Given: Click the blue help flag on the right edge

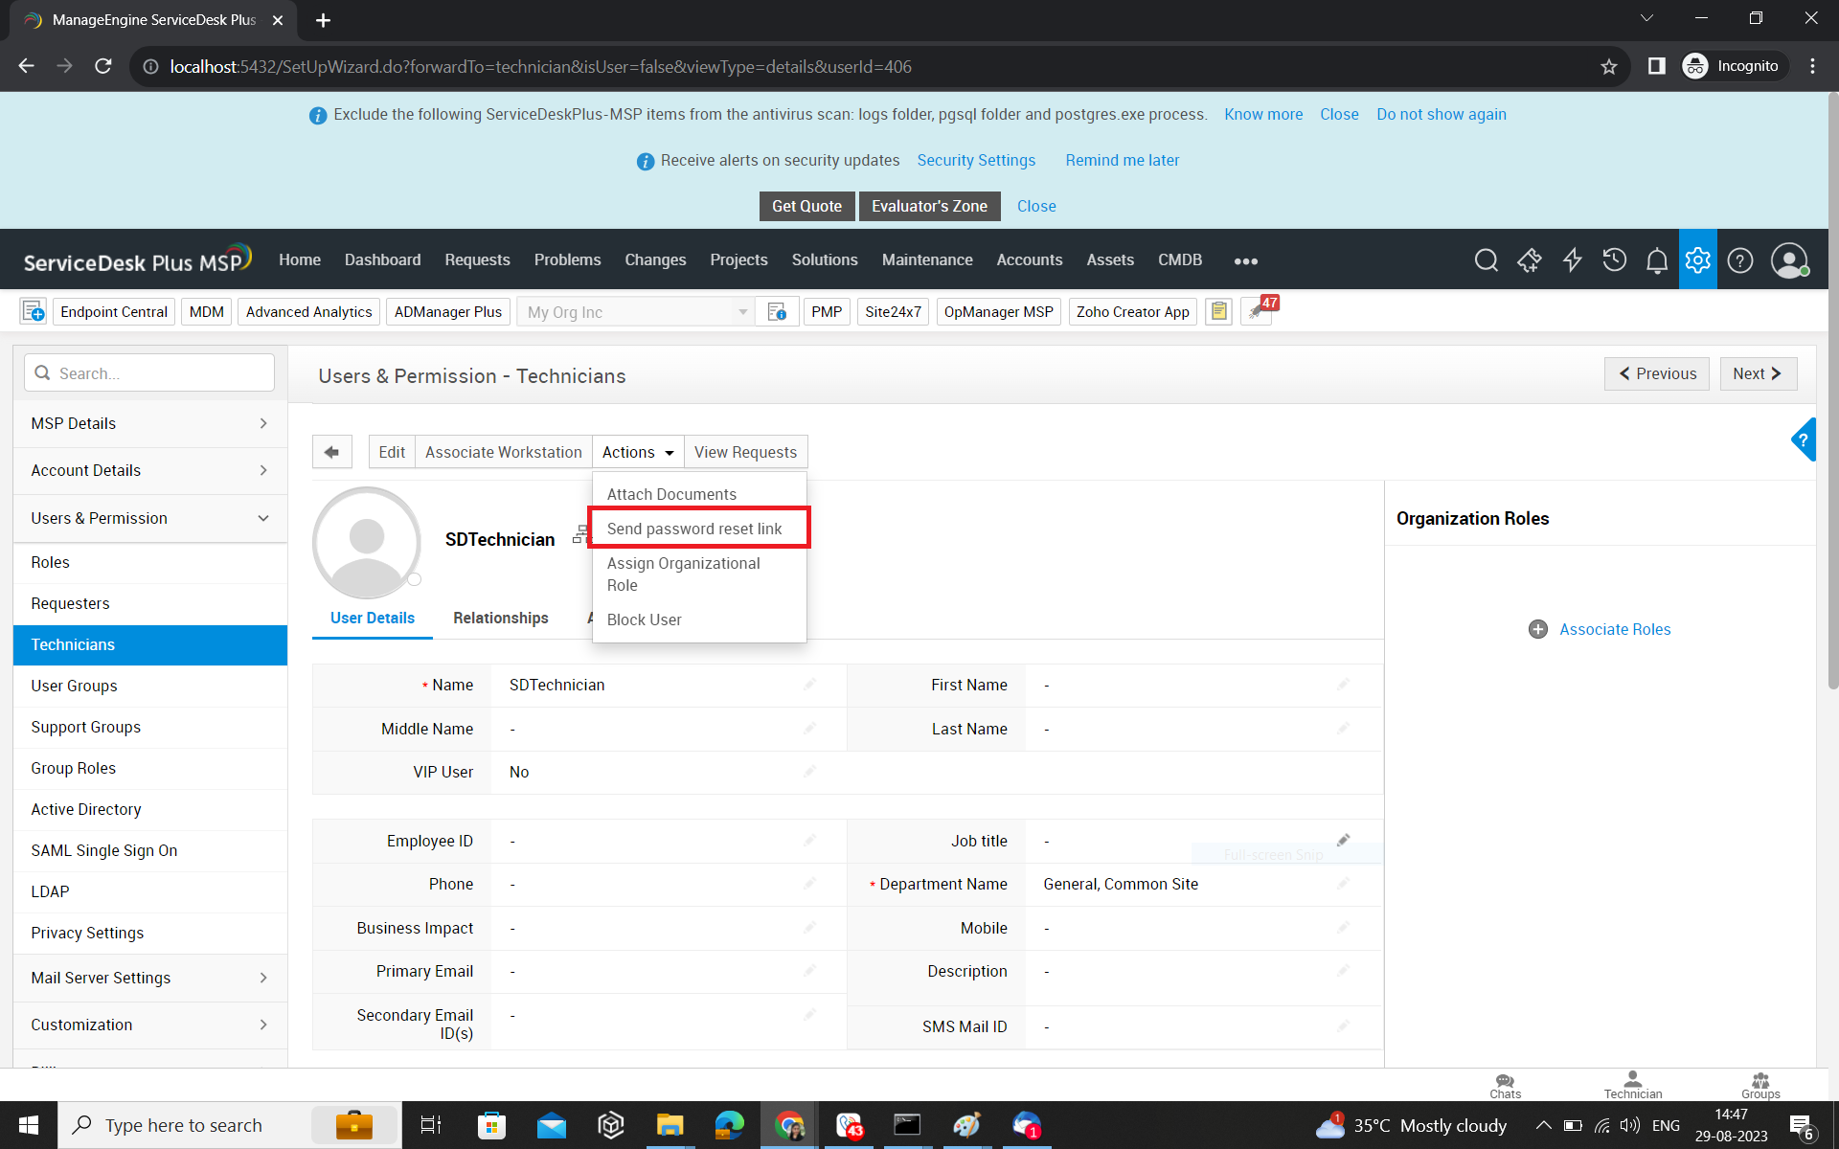Looking at the screenshot, I should [x=1804, y=439].
